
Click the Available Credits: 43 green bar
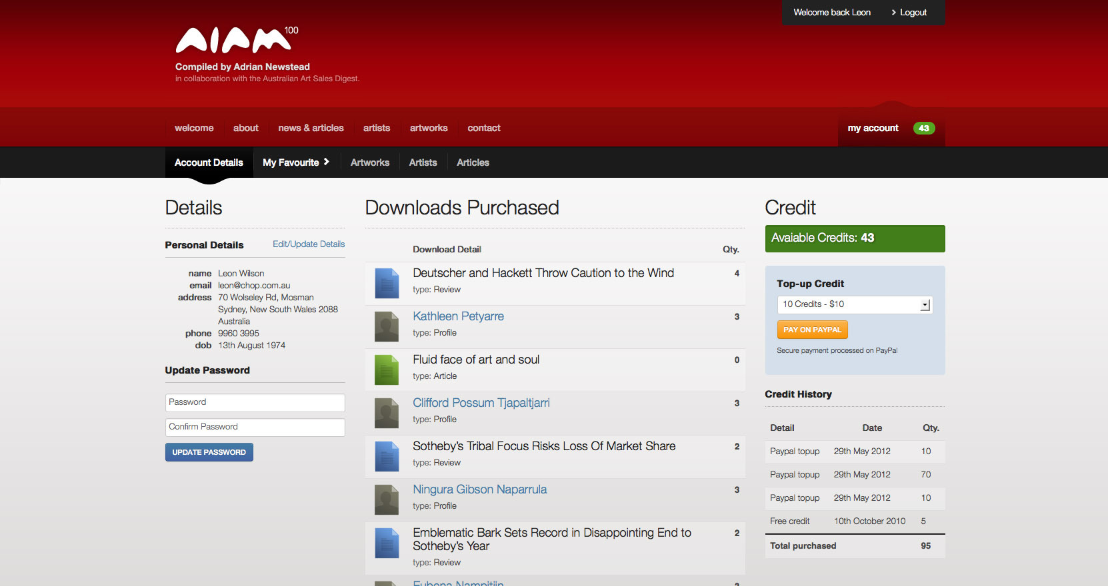[x=855, y=238]
